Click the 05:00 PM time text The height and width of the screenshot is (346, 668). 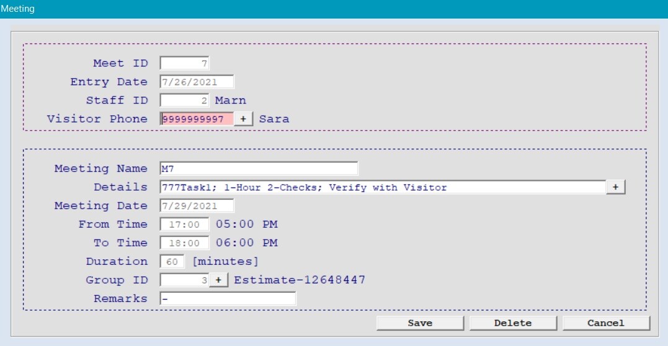point(247,224)
